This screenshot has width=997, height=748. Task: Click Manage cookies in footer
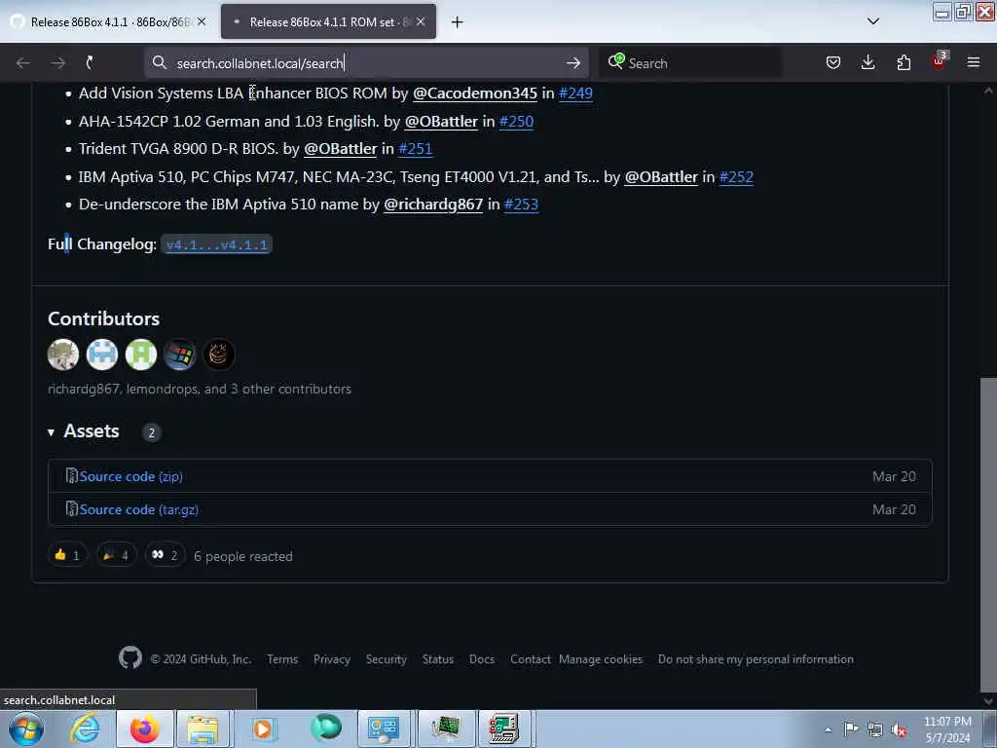pyautogui.click(x=601, y=659)
